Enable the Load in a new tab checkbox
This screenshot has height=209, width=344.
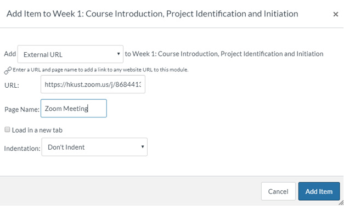click(x=7, y=129)
